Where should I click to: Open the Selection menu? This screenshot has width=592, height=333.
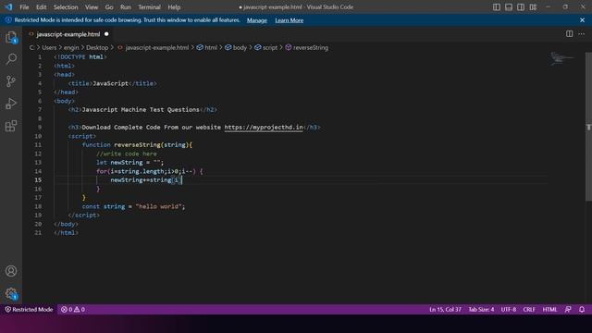66,7
